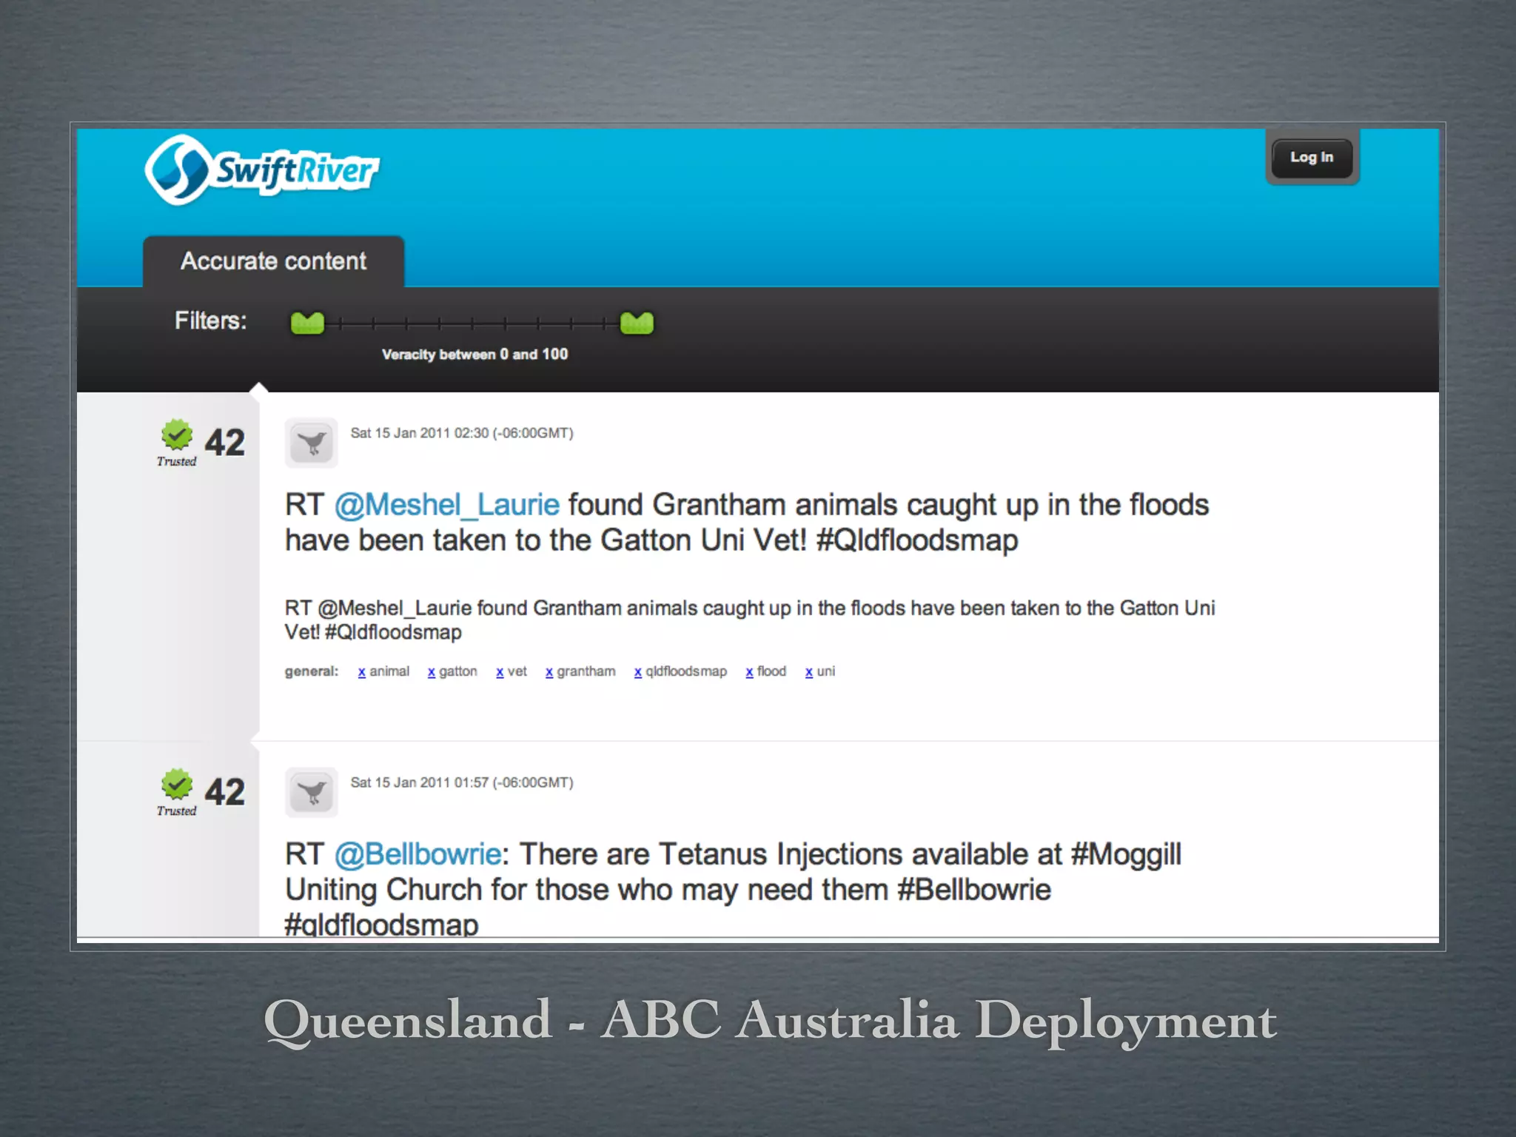Remove the animal tag

(x=361, y=672)
